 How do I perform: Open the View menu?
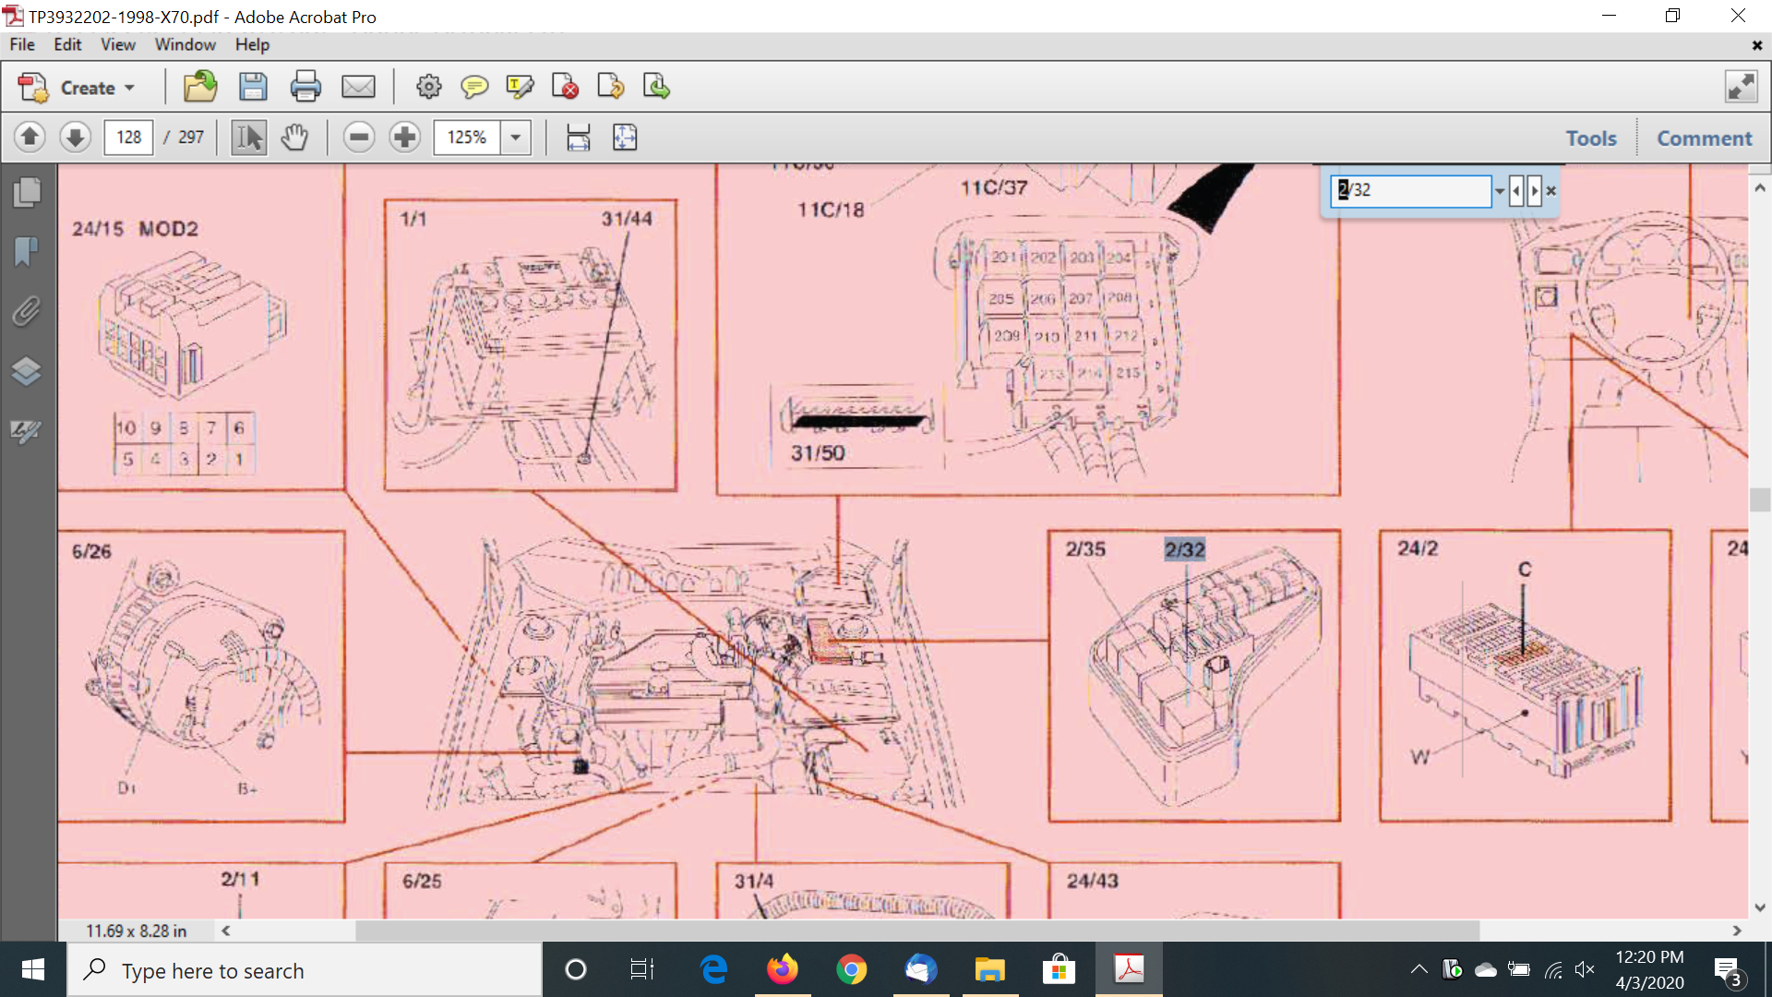coord(117,44)
